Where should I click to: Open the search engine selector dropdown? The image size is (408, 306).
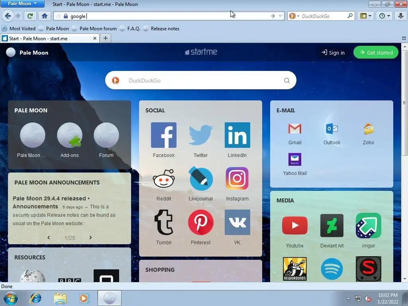pos(294,16)
